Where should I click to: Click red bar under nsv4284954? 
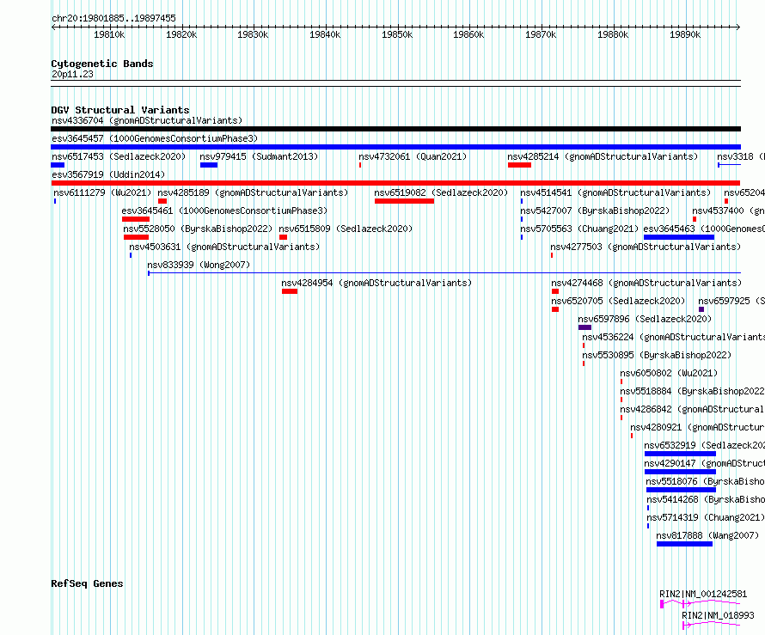pyautogui.click(x=290, y=291)
